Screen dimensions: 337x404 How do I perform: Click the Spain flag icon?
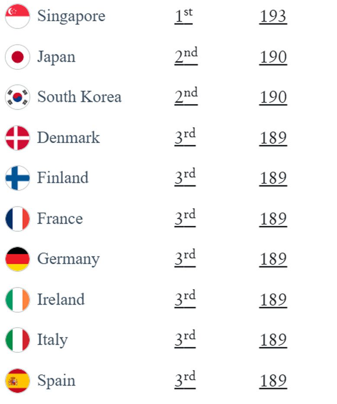(x=17, y=381)
